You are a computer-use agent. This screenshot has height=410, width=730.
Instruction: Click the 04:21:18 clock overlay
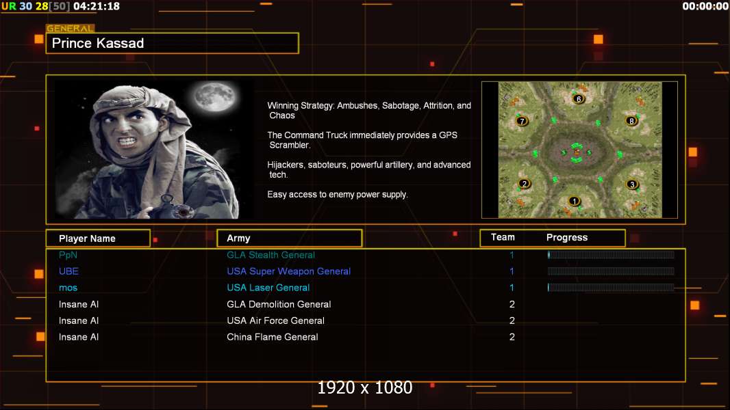pos(97,7)
